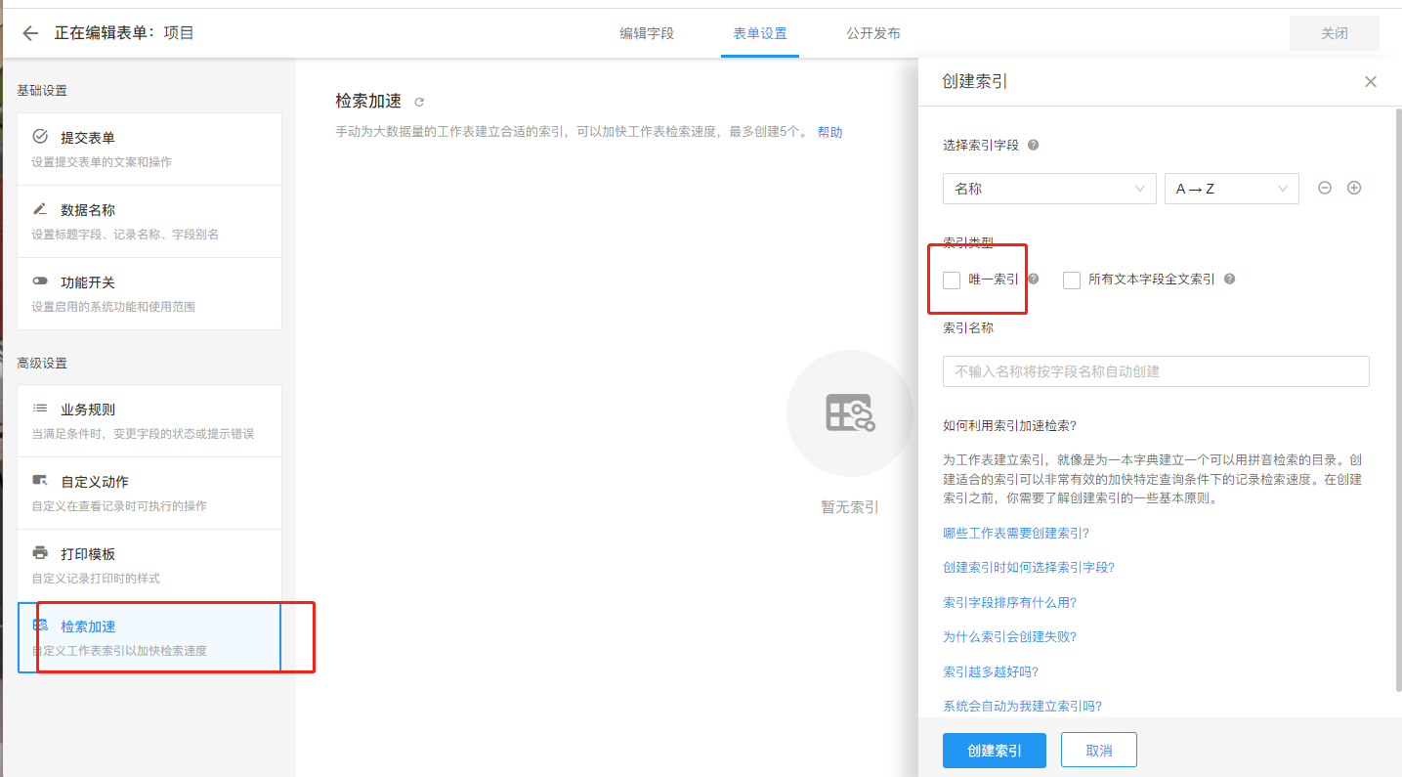Open the 名称 index field dropdown
Viewport: 1402px width, 777px height.
tap(1048, 189)
